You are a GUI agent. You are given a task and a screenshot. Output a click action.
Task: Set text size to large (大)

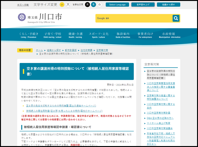[68, 5]
